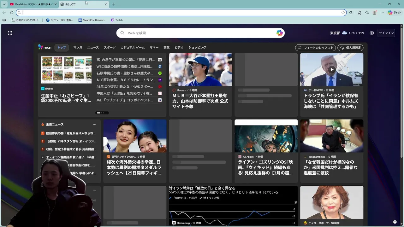Click 個人用設定 button

pyautogui.click(x=350, y=48)
